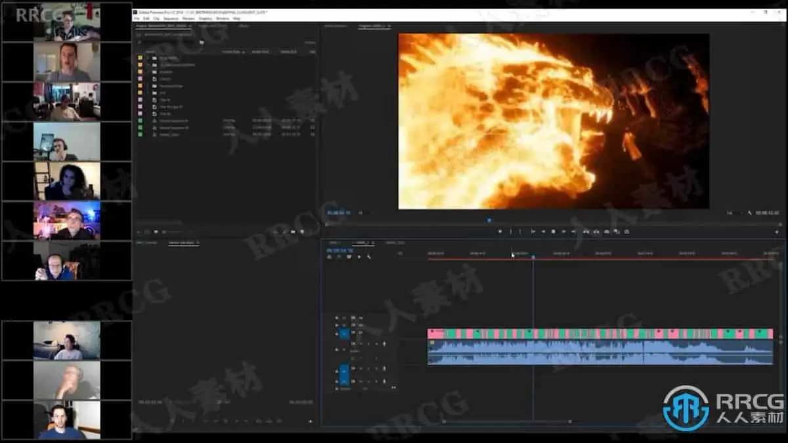Open the Markers menu
This screenshot has width=788, height=443.
(x=188, y=18)
